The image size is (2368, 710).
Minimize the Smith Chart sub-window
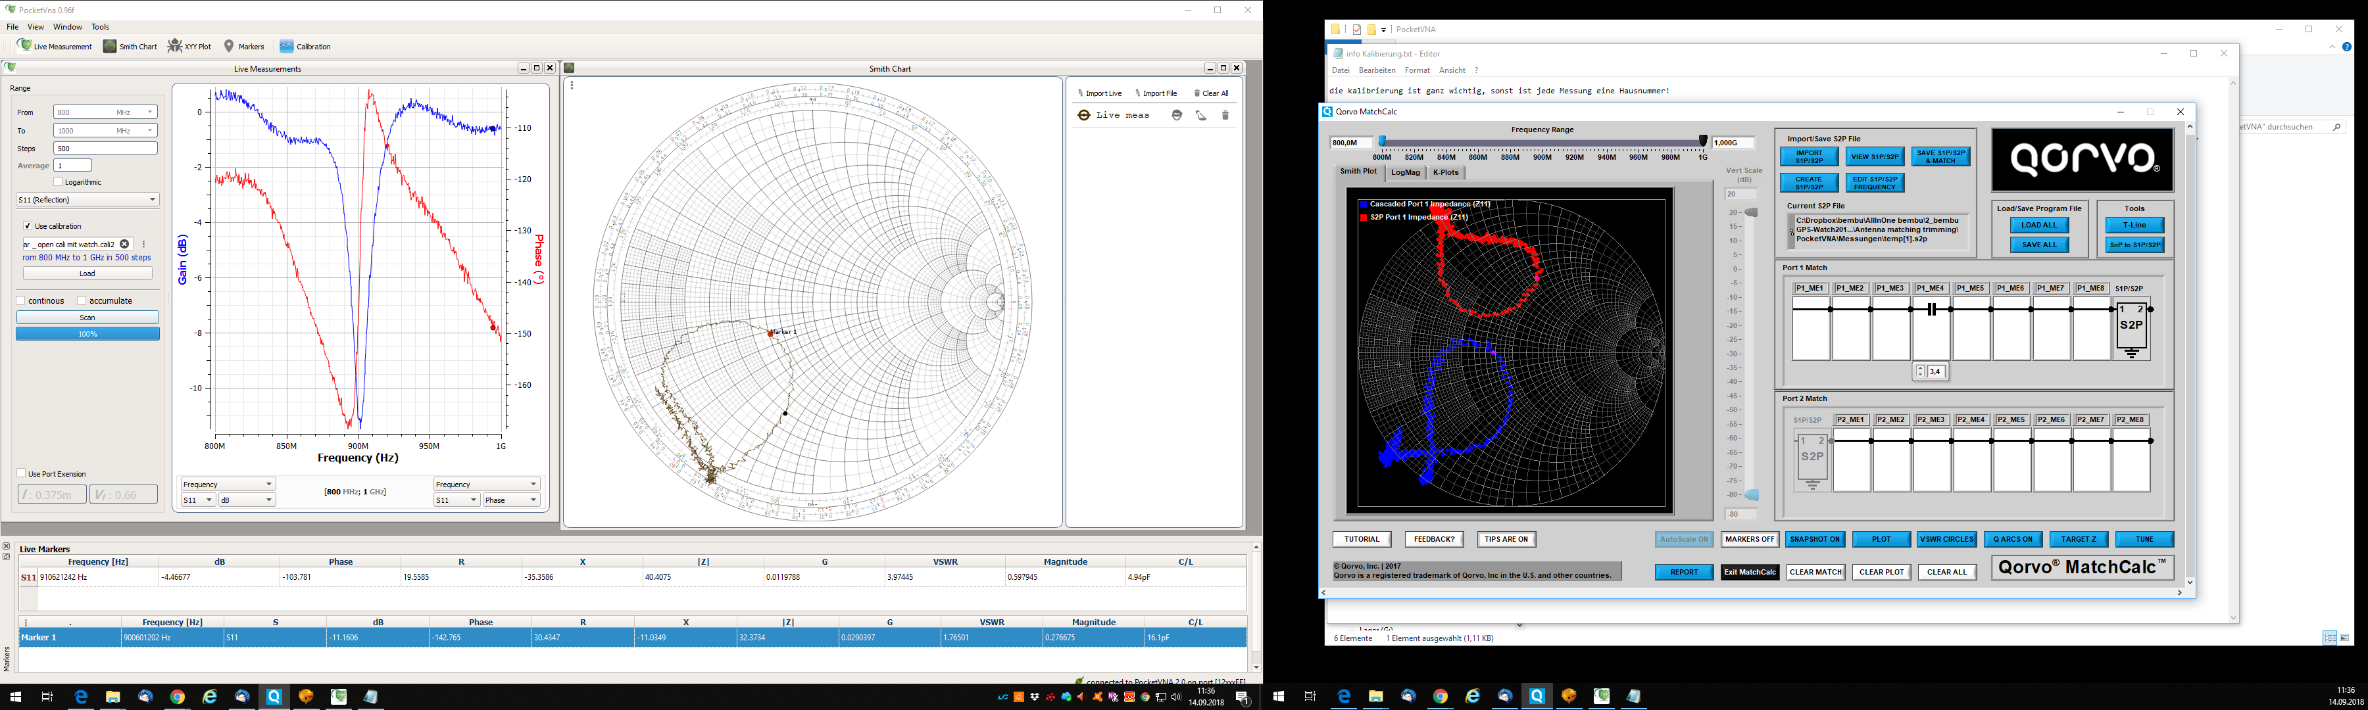(1210, 68)
